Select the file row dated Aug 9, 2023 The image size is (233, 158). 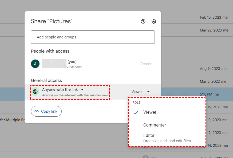click(x=198, y=69)
